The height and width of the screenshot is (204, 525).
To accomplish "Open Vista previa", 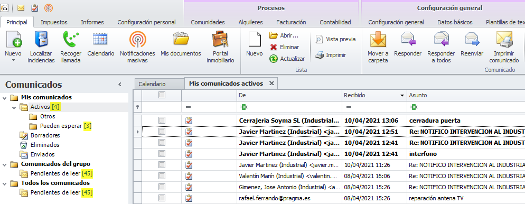I will point(335,39).
